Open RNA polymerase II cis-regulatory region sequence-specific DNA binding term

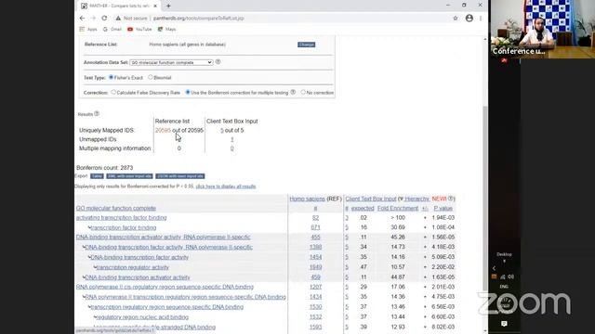(x=165, y=287)
